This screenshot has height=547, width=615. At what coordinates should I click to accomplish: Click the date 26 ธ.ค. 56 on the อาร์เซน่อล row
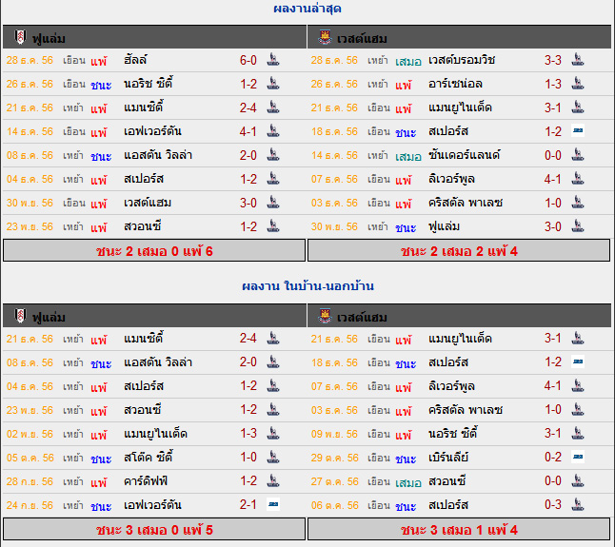point(334,84)
